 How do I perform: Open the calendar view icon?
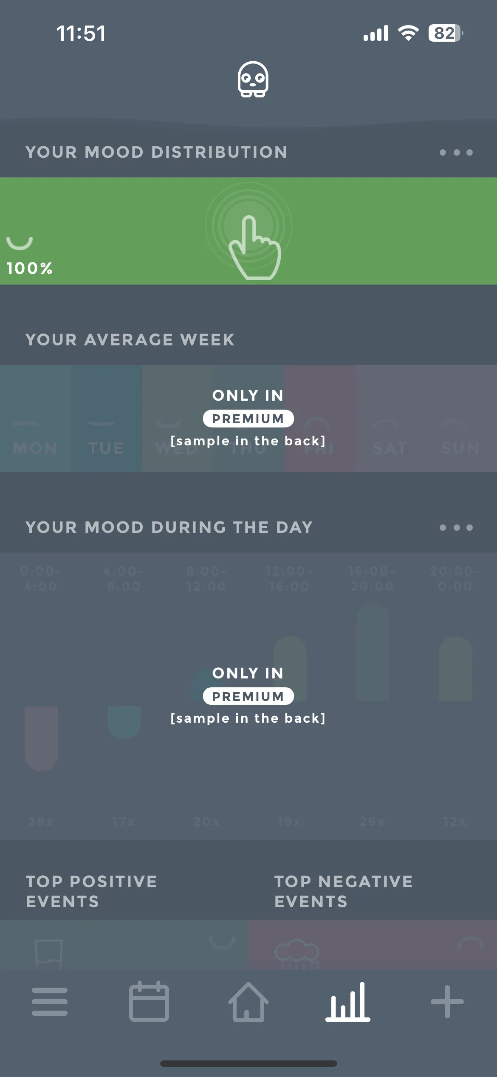click(149, 1001)
